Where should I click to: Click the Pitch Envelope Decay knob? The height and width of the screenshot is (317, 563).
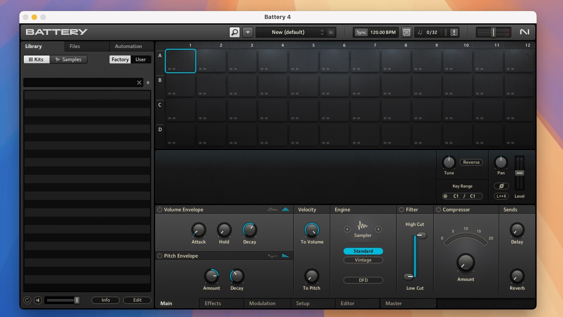(237, 276)
